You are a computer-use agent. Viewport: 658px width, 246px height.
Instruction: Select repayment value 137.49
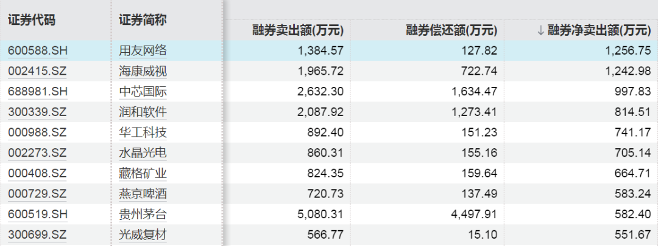click(x=479, y=194)
